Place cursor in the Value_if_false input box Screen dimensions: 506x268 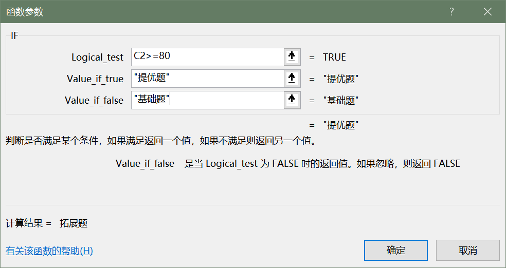click(207, 100)
